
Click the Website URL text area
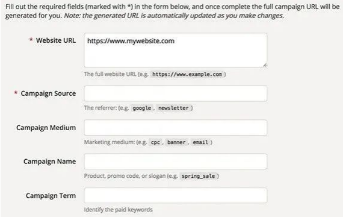[x=176, y=50]
